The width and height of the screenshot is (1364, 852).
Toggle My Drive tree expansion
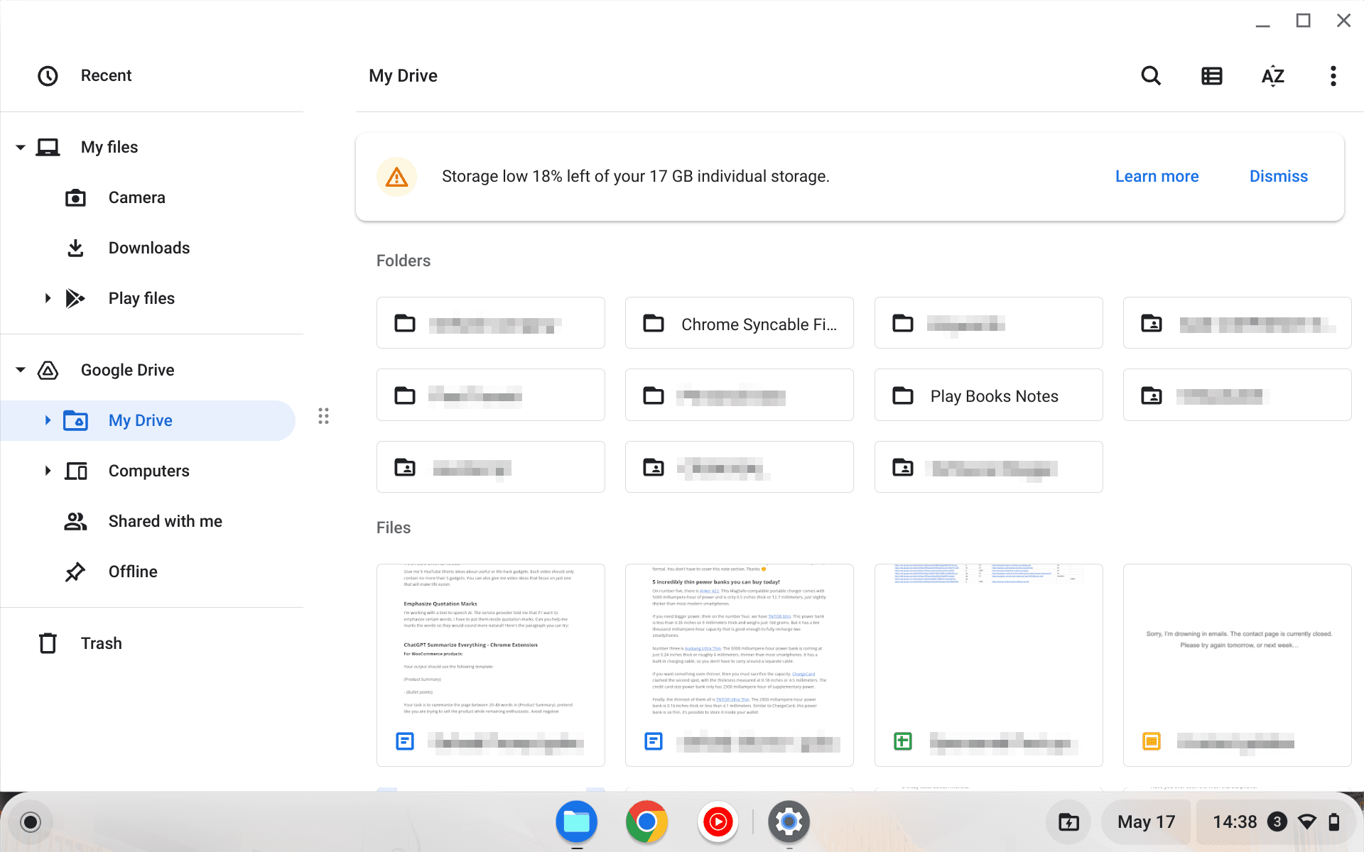coord(46,420)
